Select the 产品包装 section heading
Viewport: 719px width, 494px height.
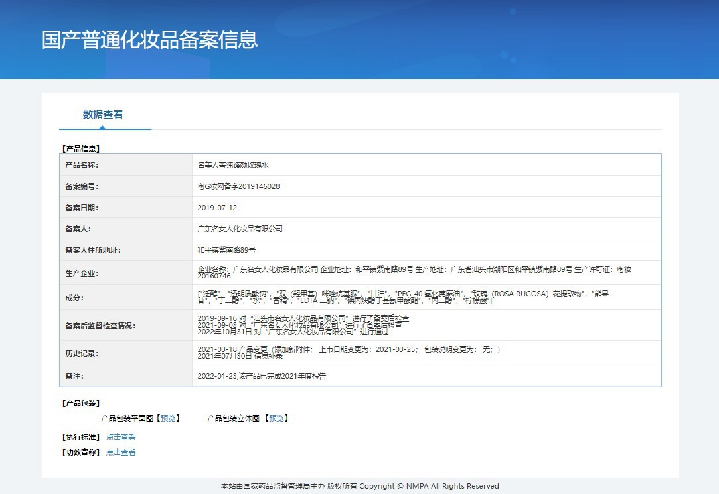[x=81, y=403]
